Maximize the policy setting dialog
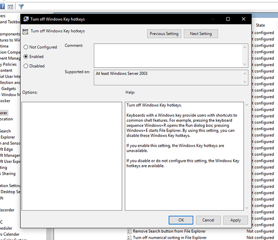278x240 pixels. coord(228,19)
